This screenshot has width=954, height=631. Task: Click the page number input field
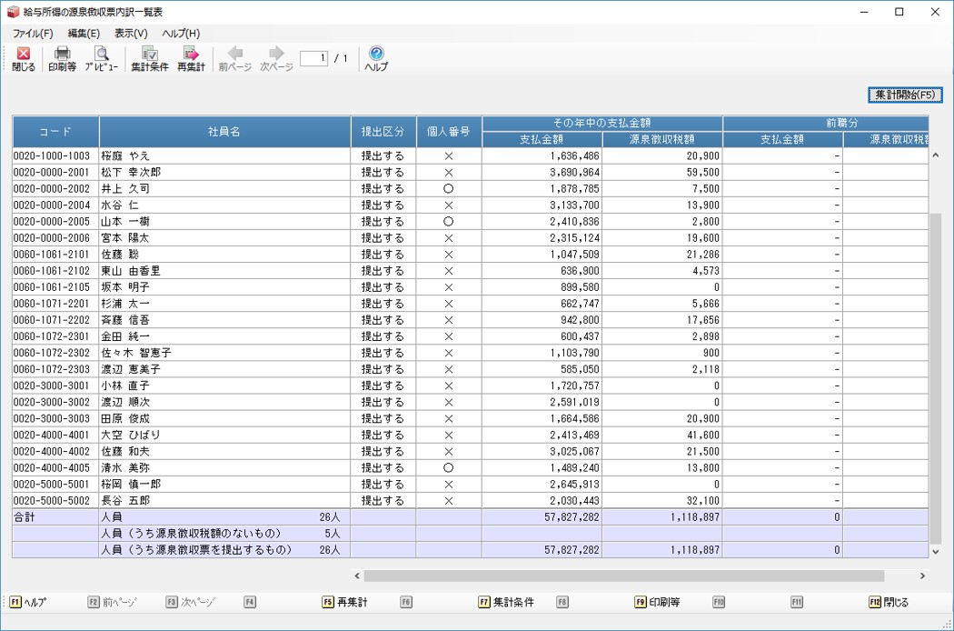[313, 58]
